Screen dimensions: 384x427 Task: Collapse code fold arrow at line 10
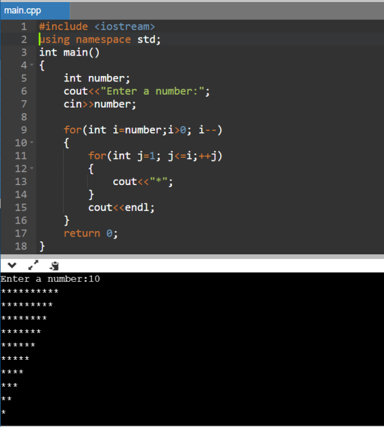tap(32, 142)
